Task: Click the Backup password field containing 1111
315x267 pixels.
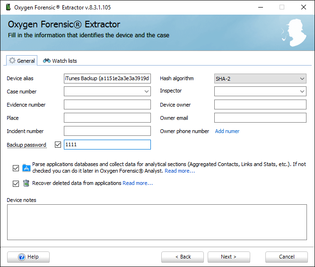Action: click(107, 144)
